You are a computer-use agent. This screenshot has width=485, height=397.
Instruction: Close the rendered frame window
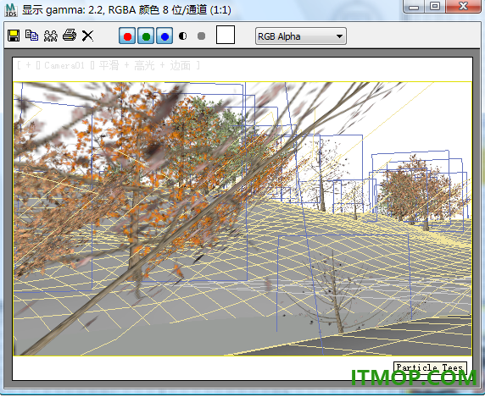(x=463, y=6)
